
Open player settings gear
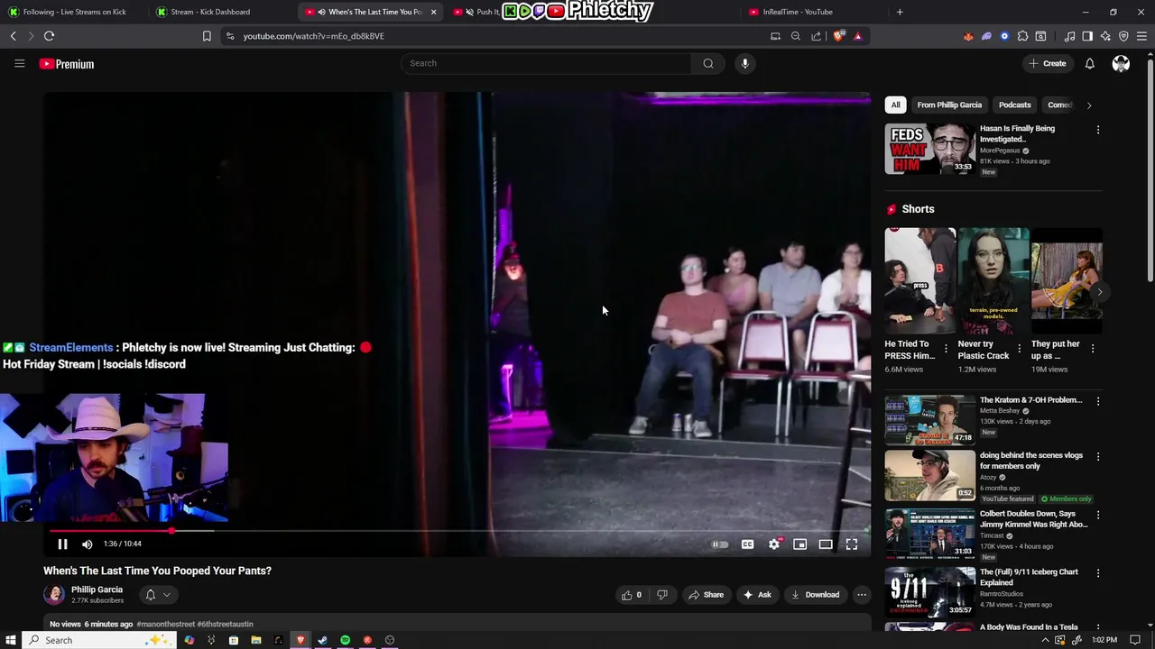[x=774, y=544]
